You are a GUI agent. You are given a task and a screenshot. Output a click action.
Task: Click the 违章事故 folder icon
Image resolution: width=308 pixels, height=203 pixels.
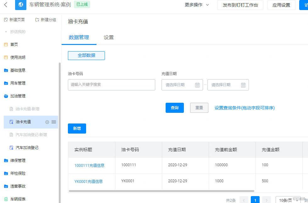(x=6, y=186)
